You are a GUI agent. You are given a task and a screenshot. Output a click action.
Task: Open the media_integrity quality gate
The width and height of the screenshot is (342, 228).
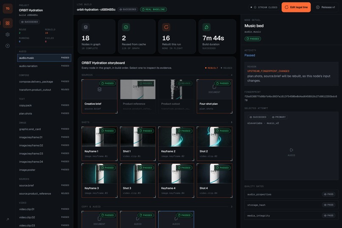[292, 216]
